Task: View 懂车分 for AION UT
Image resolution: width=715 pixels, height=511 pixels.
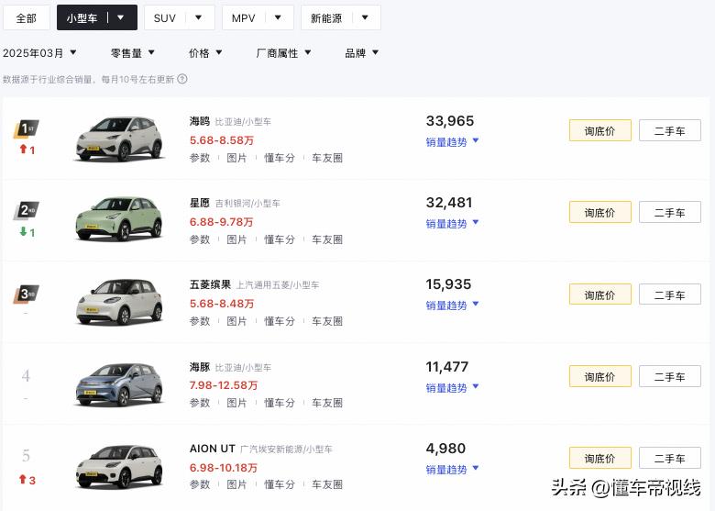Action: coord(280,484)
